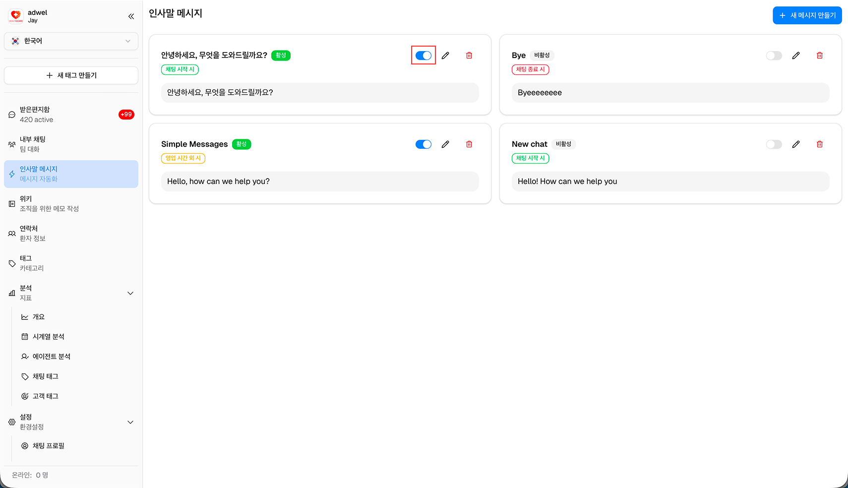848x488 pixels.
Task: Delete the 'Simple Messages' greeting
Action: (469, 144)
